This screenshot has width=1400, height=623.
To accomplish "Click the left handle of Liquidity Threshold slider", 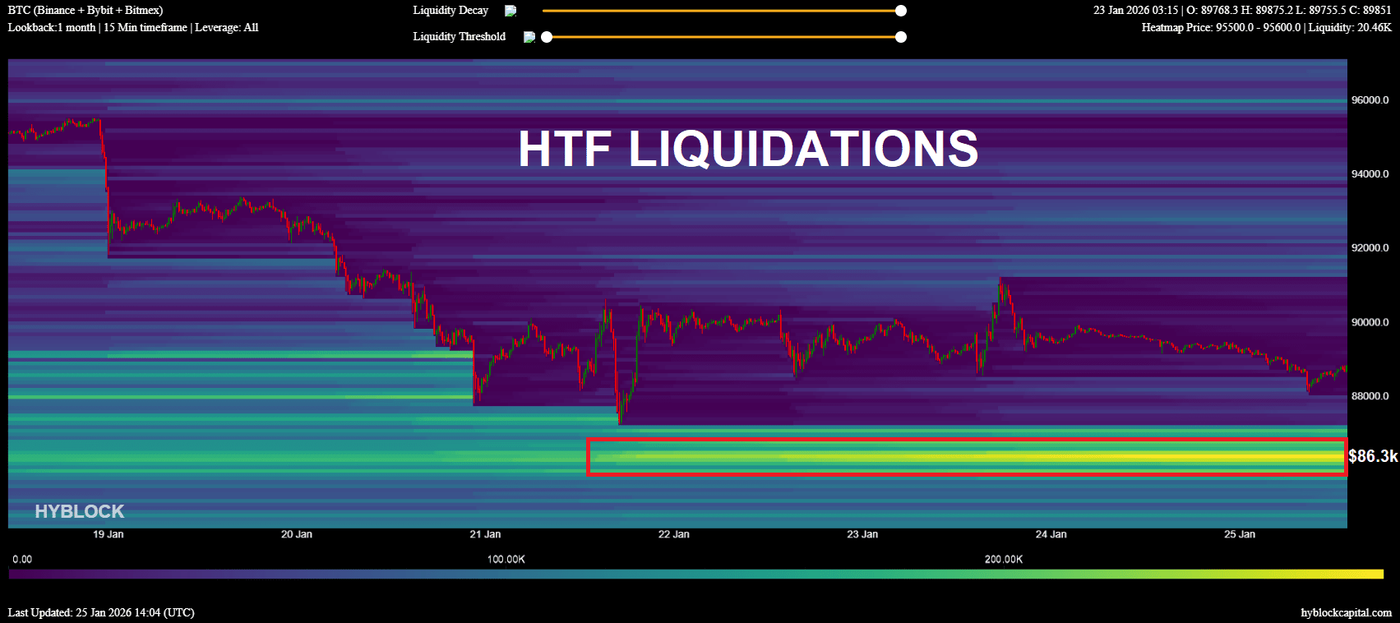I will click(x=547, y=37).
